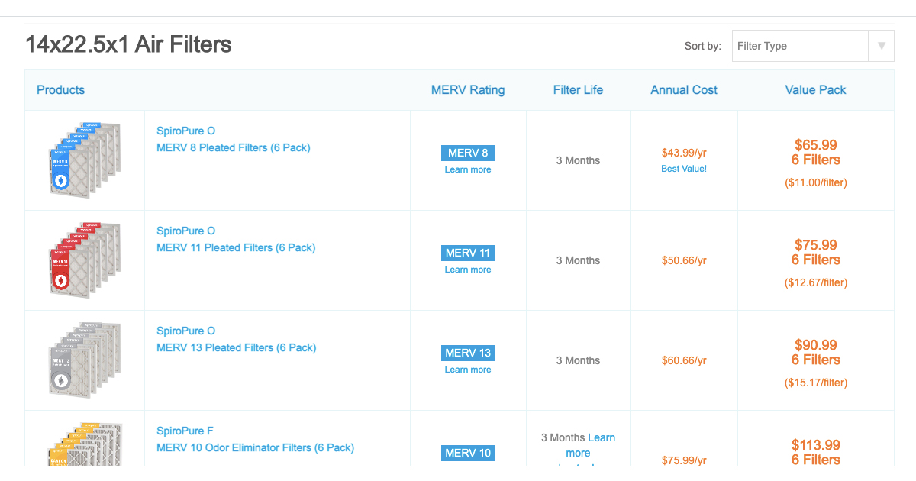Image resolution: width=916 pixels, height=481 pixels.
Task: Click the Sort by dropdown arrow
Action: tap(881, 46)
